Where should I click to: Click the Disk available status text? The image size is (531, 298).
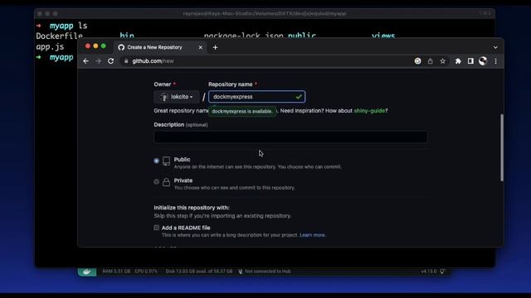pos(199,272)
